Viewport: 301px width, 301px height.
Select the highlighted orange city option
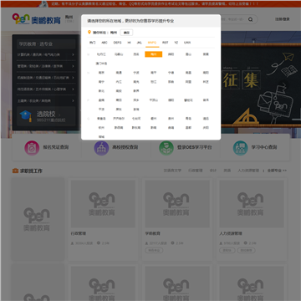[x=154, y=54]
